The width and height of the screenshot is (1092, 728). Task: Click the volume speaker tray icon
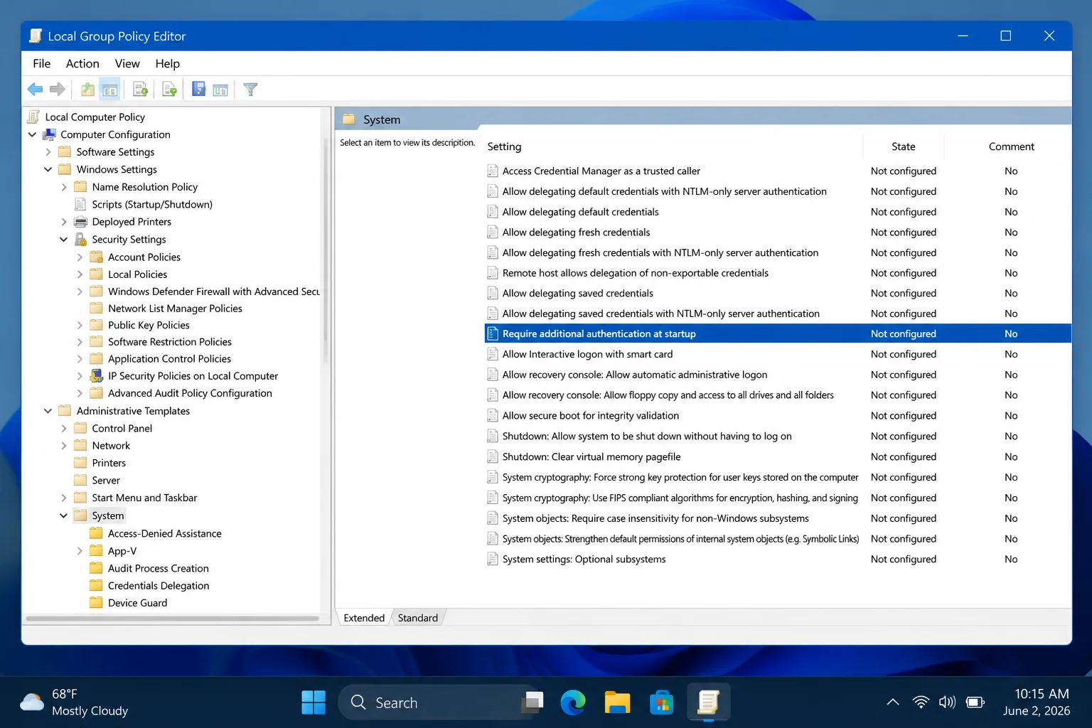pyautogui.click(x=947, y=702)
